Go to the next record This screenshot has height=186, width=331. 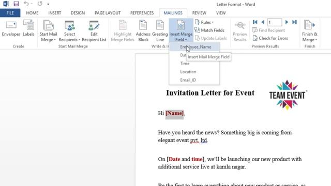[287, 22]
